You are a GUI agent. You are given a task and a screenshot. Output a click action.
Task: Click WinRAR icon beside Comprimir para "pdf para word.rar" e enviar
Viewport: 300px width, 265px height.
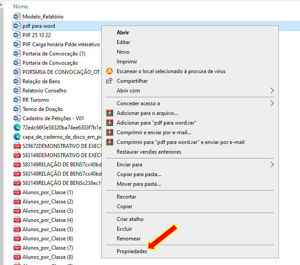110,142
